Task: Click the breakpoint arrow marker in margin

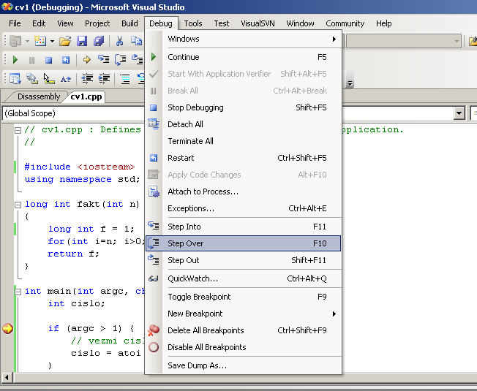Action: coord(7,328)
